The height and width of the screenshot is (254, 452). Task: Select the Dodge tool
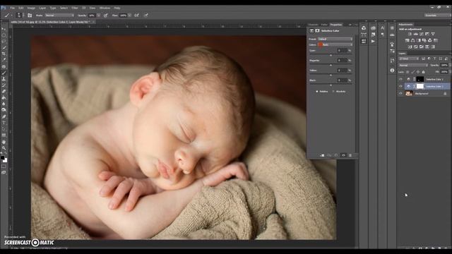tap(4, 110)
